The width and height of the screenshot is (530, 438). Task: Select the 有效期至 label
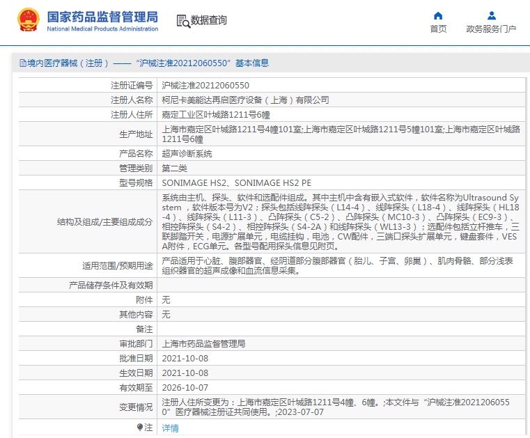(x=136, y=388)
